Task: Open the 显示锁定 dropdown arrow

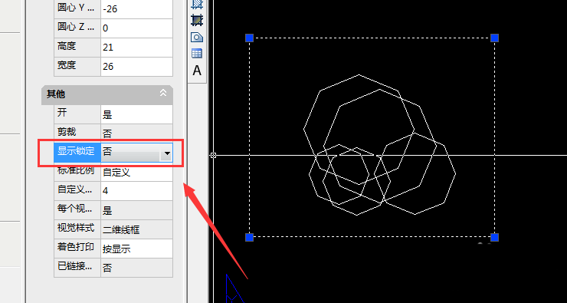Action: click(166, 153)
